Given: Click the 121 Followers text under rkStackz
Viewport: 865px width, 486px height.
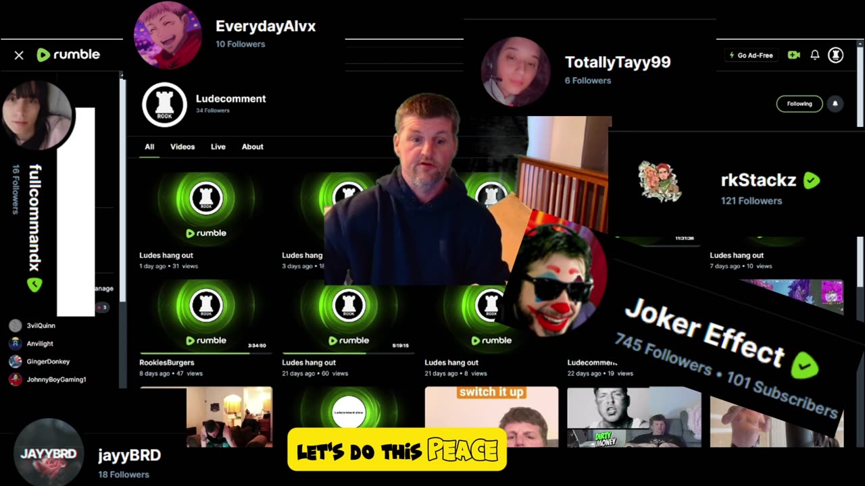Looking at the screenshot, I should pyautogui.click(x=751, y=200).
